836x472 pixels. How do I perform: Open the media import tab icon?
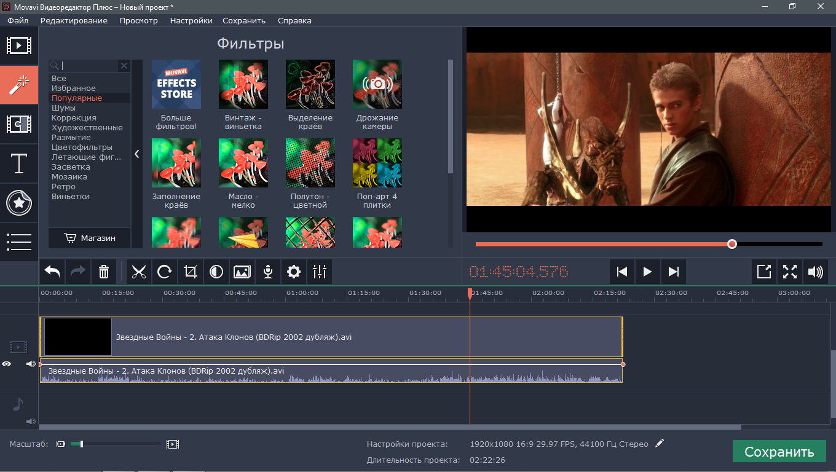click(x=19, y=45)
